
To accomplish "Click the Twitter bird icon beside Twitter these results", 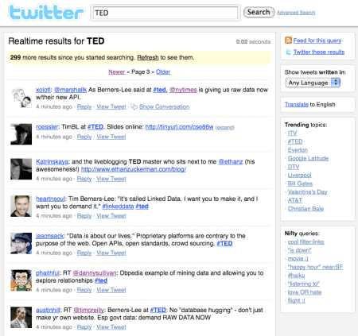I will 288,52.
